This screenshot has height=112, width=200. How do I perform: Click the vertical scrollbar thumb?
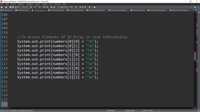[x=195, y=56]
